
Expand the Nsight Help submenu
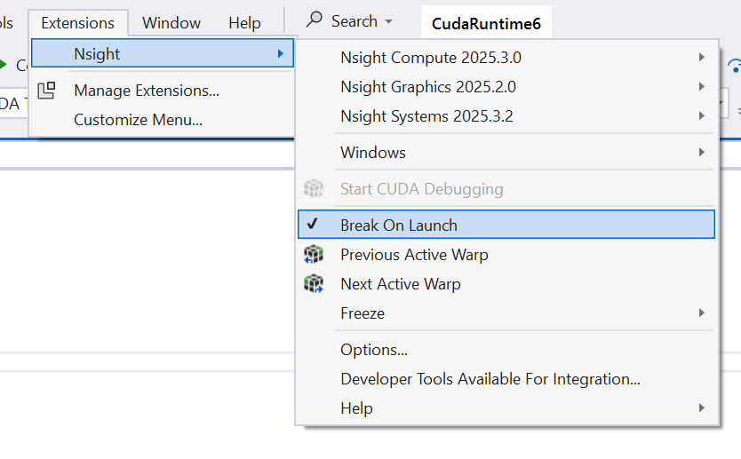coord(506,408)
